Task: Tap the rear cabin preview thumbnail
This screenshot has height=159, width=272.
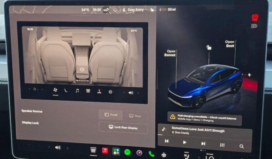Action: pos(82,57)
